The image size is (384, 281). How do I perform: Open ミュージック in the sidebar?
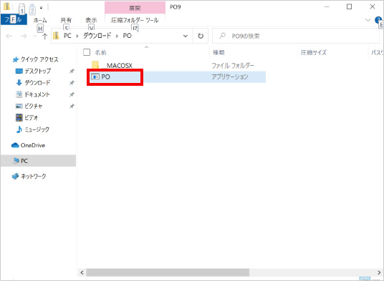[32, 129]
